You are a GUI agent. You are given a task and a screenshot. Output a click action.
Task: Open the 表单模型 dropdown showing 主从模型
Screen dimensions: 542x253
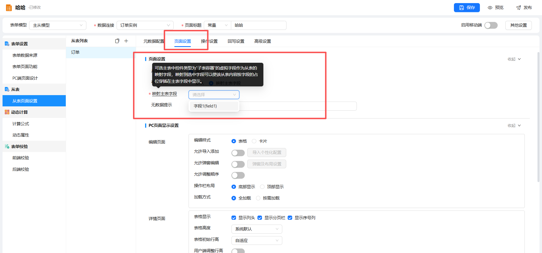point(58,25)
